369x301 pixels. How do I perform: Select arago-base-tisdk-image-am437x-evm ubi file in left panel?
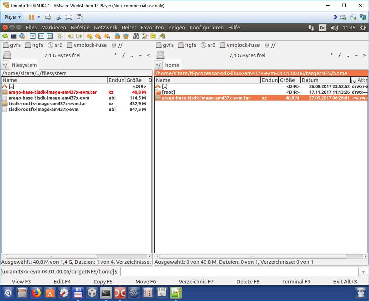tap(76, 98)
